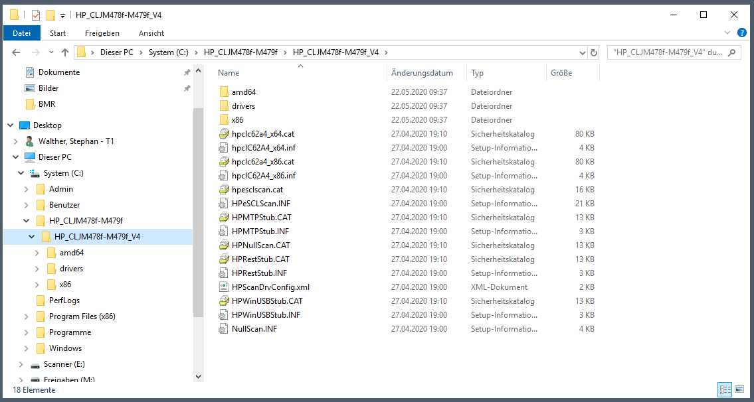The width and height of the screenshot is (754, 402).
Task: Open the blue Help icon
Action: [742, 33]
